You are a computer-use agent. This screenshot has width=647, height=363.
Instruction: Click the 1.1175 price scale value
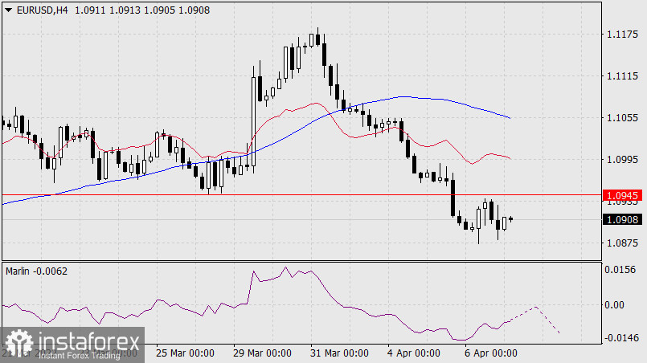tap(623, 34)
